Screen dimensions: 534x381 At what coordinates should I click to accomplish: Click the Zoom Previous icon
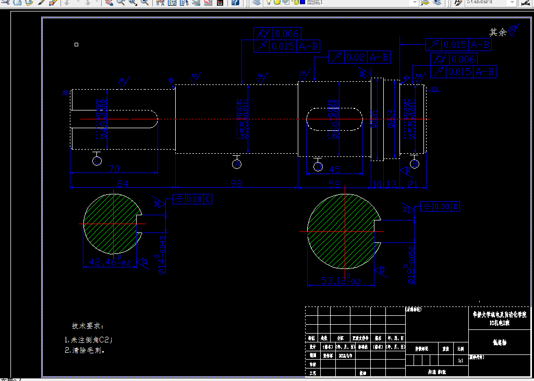[145, 3]
